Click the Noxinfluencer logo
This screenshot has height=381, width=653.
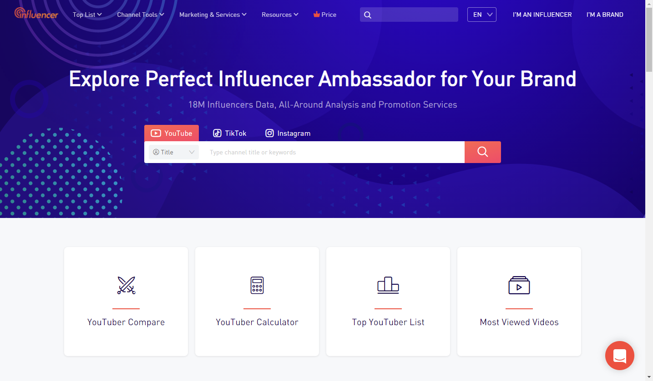pos(36,14)
